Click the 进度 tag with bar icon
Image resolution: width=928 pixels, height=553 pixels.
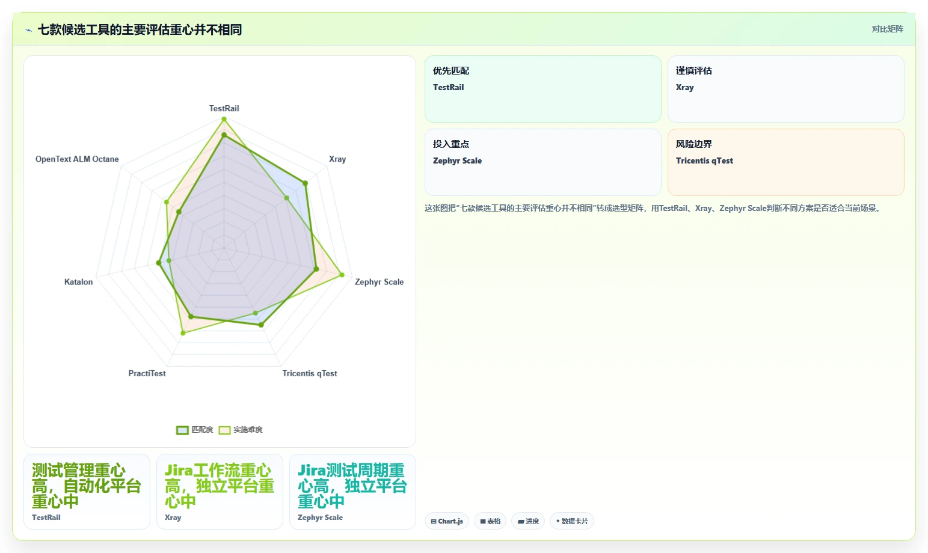pos(528,521)
